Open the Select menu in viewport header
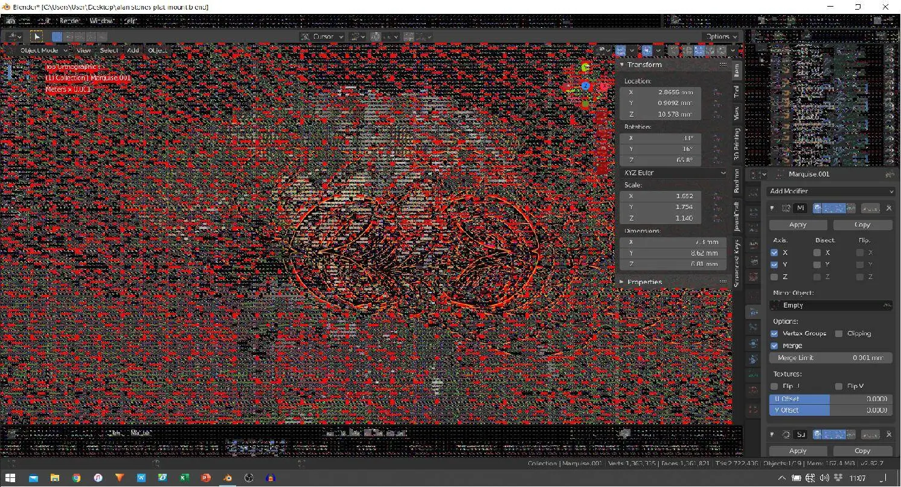Screen dimensions: 901x487 click(x=109, y=50)
